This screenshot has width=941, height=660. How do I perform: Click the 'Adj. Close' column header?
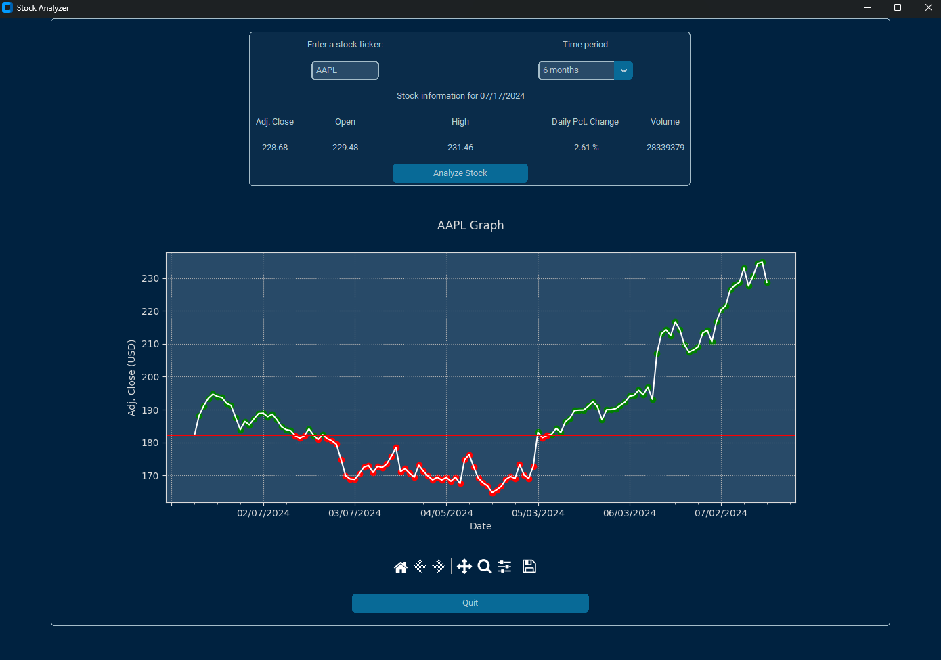pyautogui.click(x=275, y=122)
